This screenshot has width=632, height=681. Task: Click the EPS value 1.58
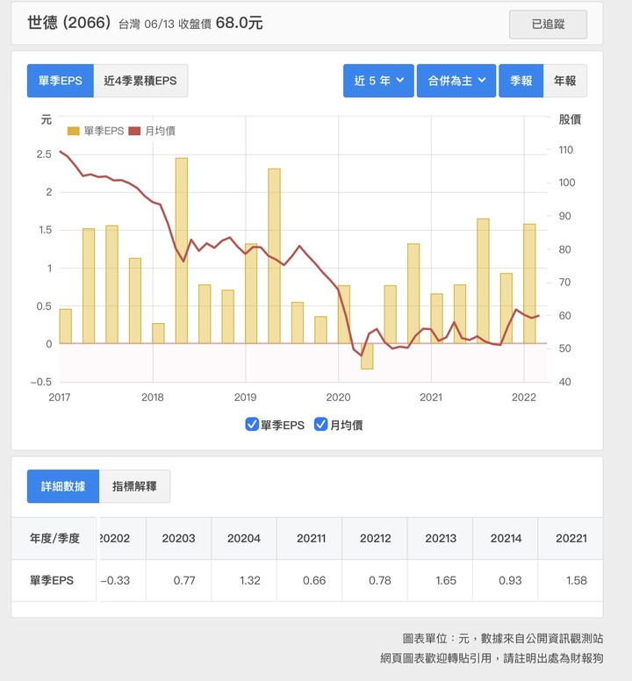point(577,581)
